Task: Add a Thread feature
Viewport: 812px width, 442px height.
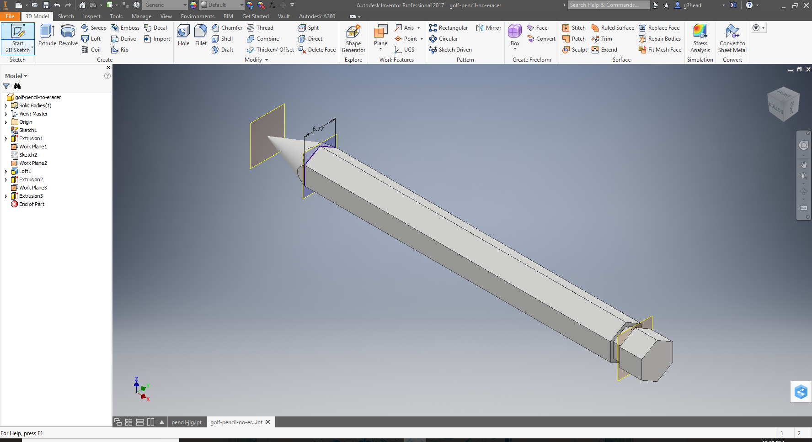Action: click(260, 28)
